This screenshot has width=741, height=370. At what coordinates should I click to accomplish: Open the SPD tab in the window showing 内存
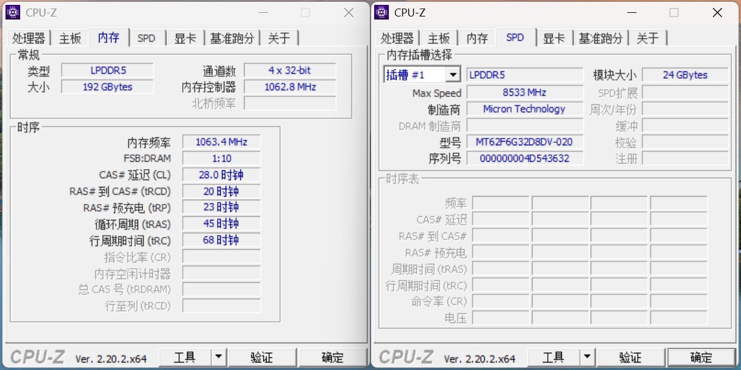(147, 38)
